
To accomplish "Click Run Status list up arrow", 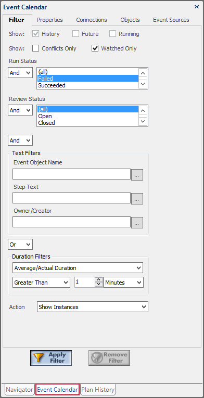I will click(x=143, y=73).
